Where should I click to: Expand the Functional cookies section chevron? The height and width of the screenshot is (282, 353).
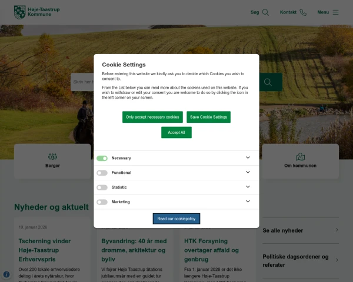click(248, 172)
